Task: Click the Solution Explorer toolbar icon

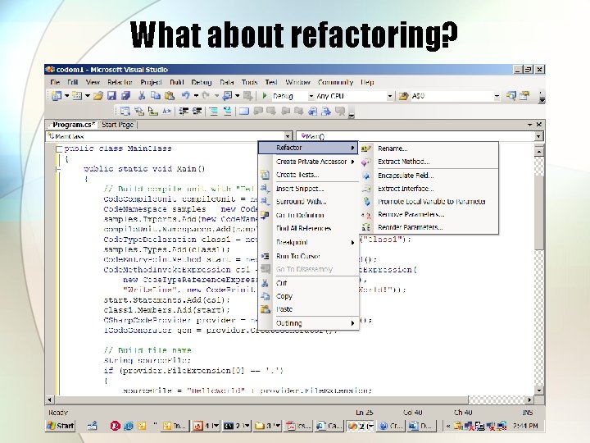Action: click(x=511, y=96)
